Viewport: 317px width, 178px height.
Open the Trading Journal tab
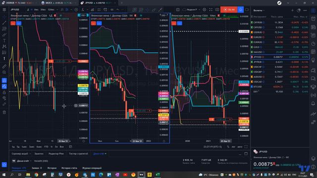coord(92,168)
